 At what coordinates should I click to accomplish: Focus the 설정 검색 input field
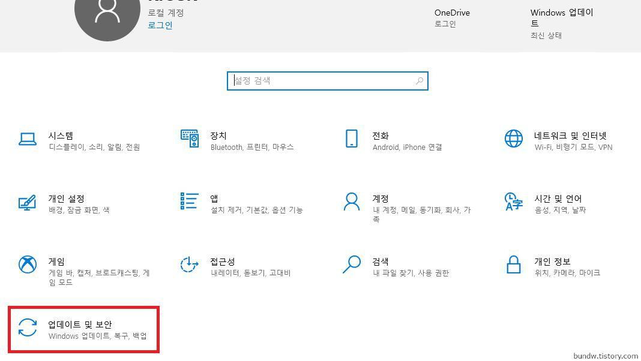tap(328, 81)
